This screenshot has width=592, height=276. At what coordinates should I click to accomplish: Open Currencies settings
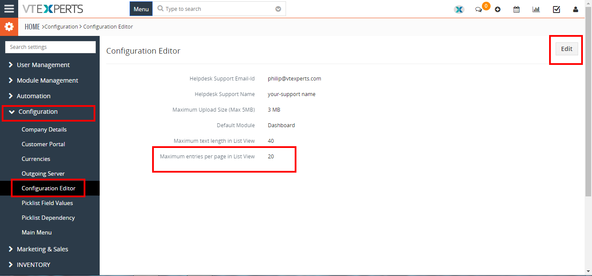coord(36,159)
